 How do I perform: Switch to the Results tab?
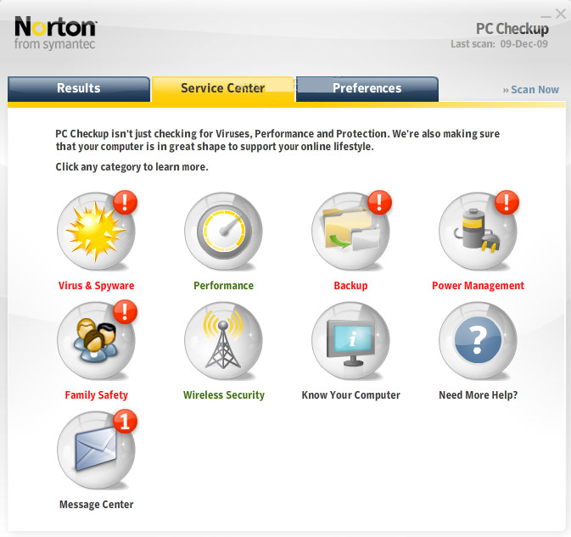79,89
